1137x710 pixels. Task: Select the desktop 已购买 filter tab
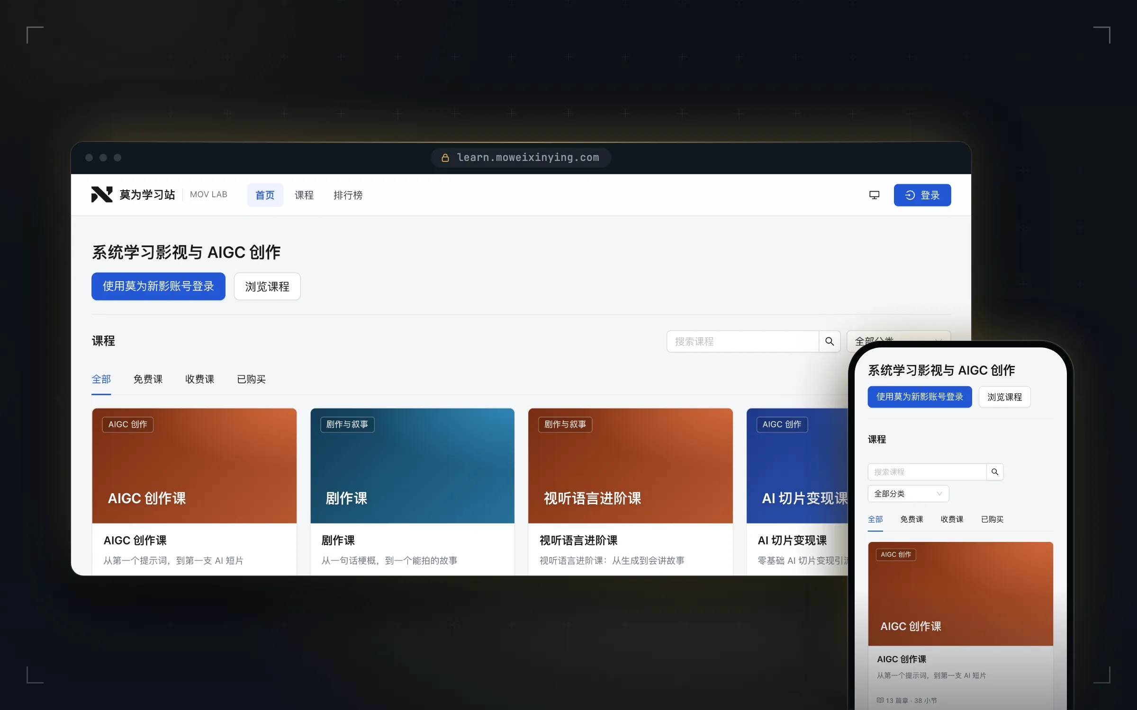pos(252,379)
